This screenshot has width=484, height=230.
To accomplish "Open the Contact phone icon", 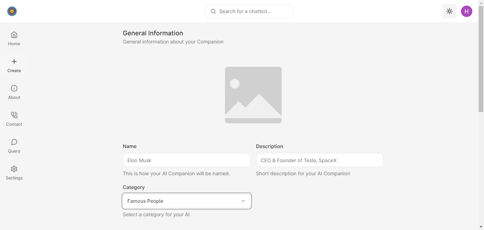I will (x=14, y=115).
